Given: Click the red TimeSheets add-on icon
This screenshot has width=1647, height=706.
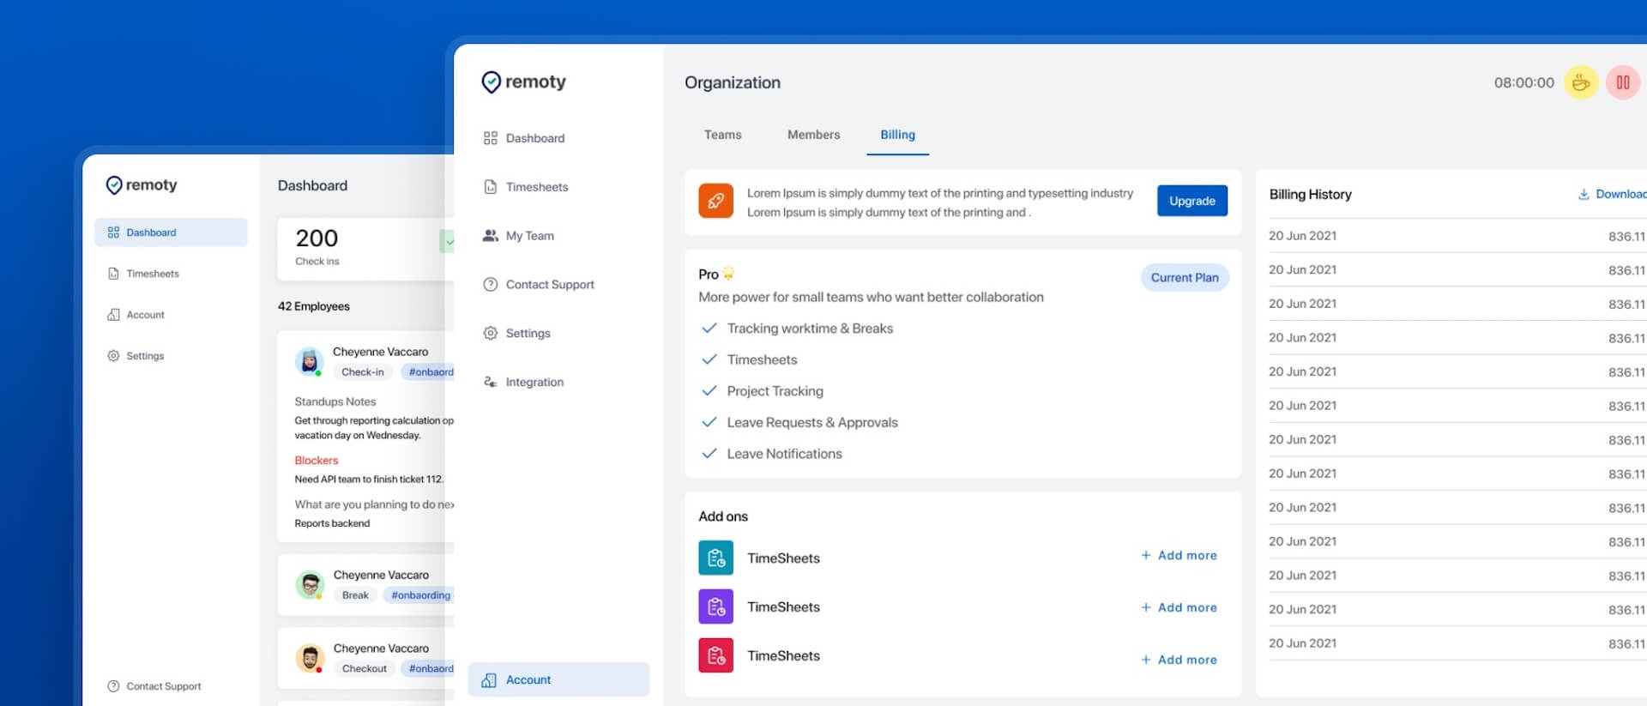Looking at the screenshot, I should point(715,655).
